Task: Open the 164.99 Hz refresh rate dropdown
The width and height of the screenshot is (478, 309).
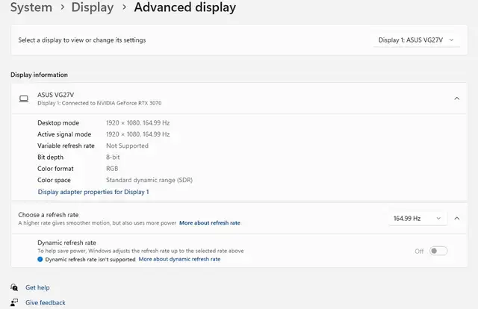Action: point(418,218)
